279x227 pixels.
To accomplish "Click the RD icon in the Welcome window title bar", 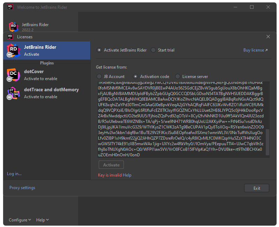I will pyautogui.click(x=10, y=7).
